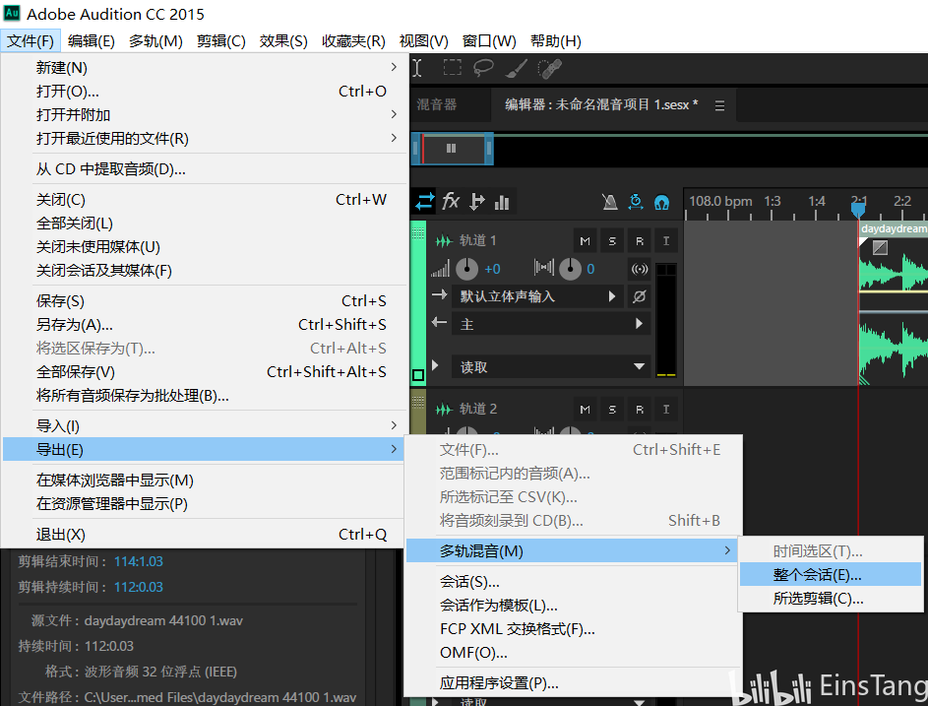Choose 整个会话(E)... export option

pyautogui.click(x=831, y=574)
